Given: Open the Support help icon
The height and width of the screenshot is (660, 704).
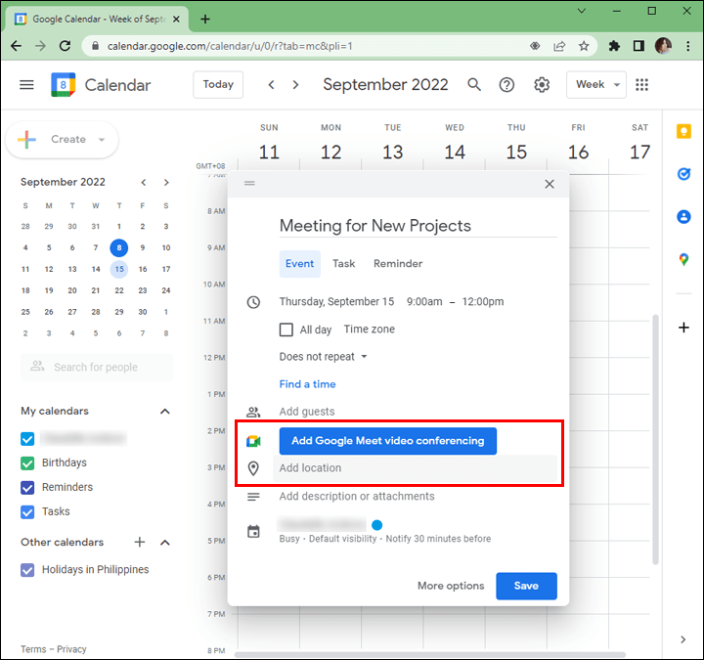Looking at the screenshot, I should (x=506, y=84).
